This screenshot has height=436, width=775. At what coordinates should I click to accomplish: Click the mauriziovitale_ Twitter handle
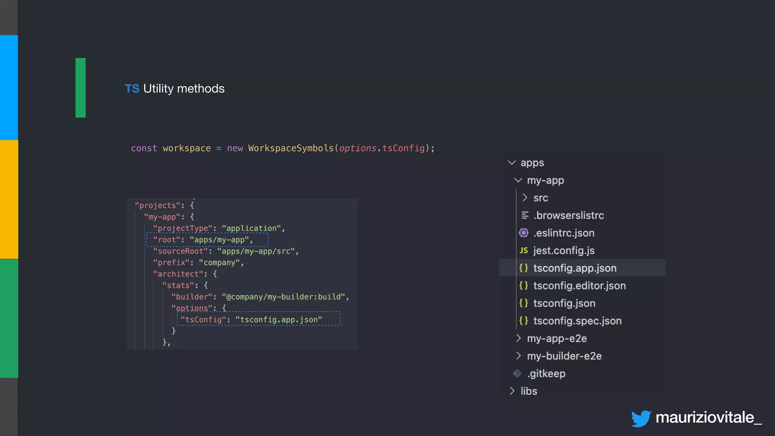click(708, 418)
